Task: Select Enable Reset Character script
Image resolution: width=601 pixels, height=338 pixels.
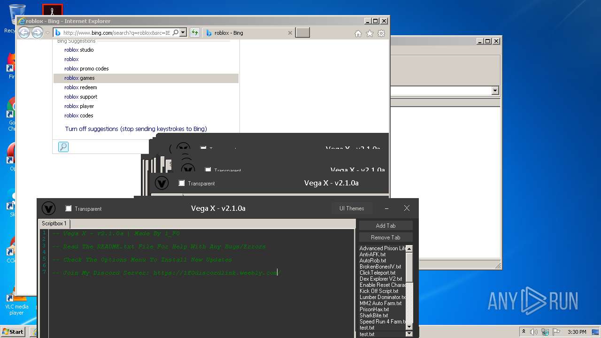Action: point(382,285)
